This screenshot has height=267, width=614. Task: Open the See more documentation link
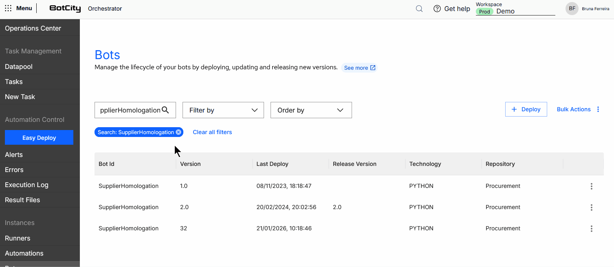(359, 68)
